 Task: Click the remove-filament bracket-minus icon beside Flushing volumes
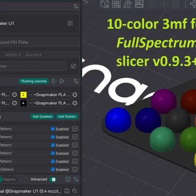click(x=54, y=81)
